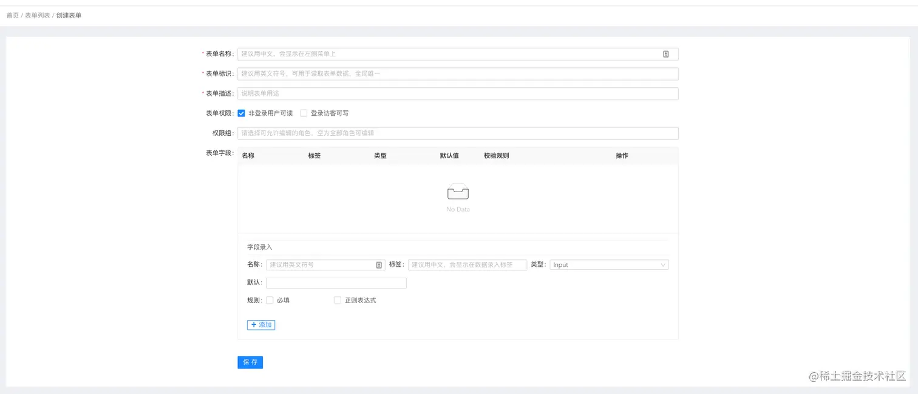Viewport: 918px width, 394px height.
Task: Click the icon inside field 名称 input
Action: 379,265
